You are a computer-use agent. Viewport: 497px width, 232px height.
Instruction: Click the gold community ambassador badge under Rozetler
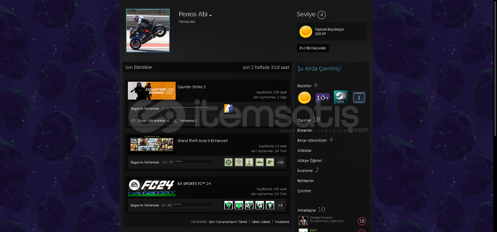pos(305,98)
